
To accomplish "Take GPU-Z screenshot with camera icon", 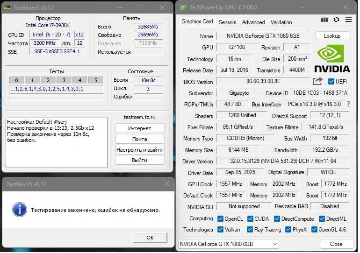I will 324,20.
